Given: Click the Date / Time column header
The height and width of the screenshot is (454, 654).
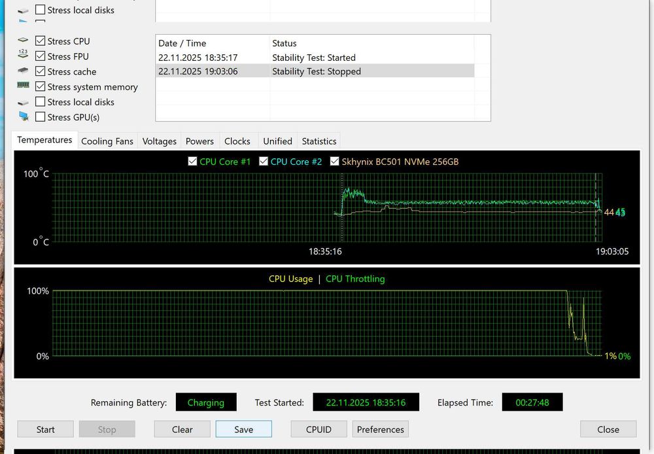Looking at the screenshot, I should (182, 43).
